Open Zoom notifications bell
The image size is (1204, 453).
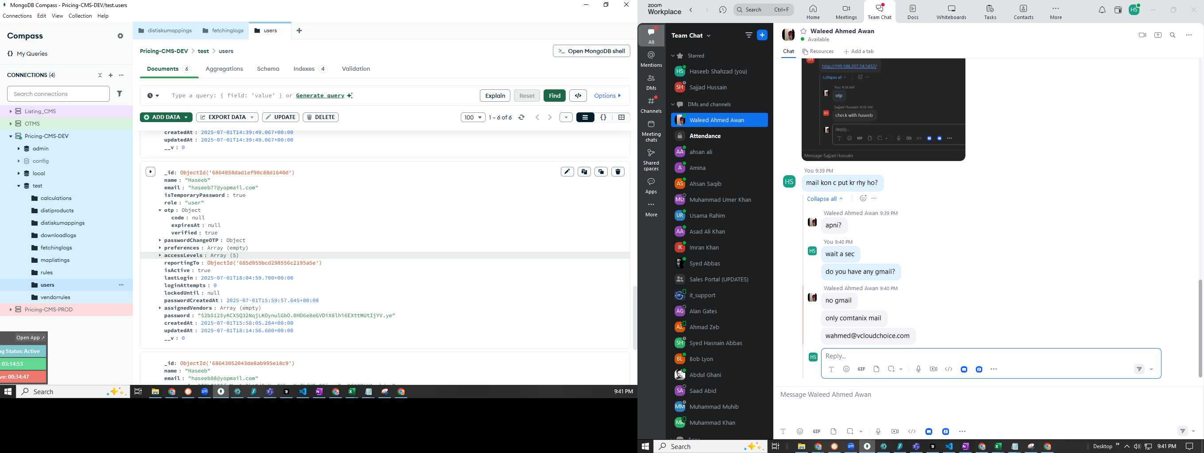pos(1102,10)
